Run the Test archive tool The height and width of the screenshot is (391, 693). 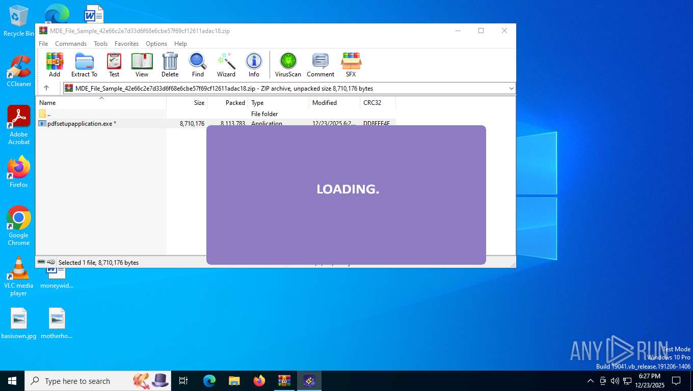tap(114, 65)
